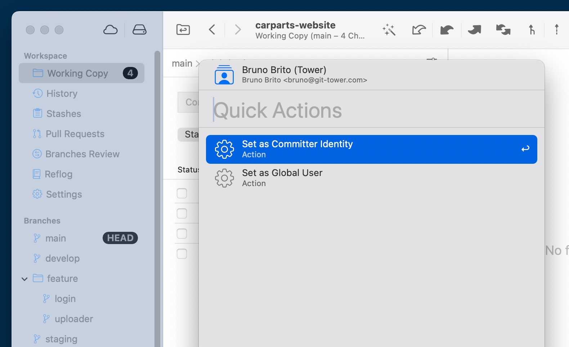Click the Fetch toolbar icon
569x347 pixels.
419,30
